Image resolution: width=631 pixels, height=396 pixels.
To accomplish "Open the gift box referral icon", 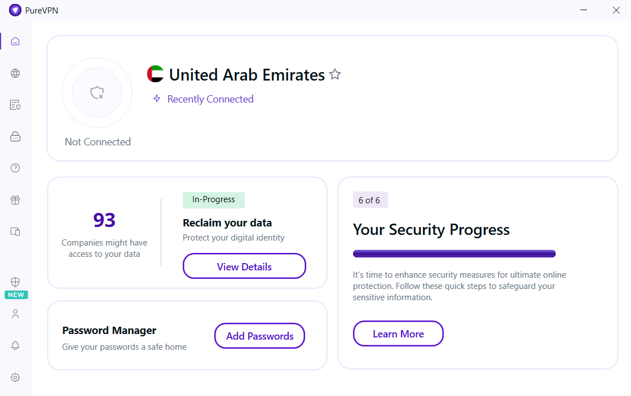I will (x=15, y=200).
